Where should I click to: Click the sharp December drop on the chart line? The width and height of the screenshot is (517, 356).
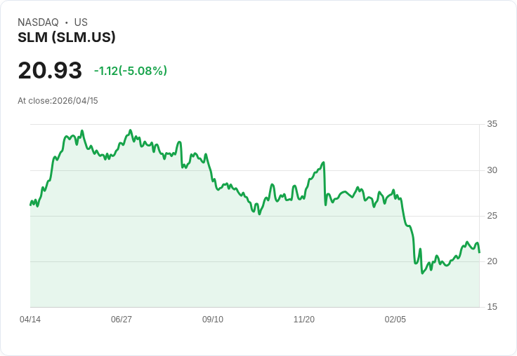325,184
